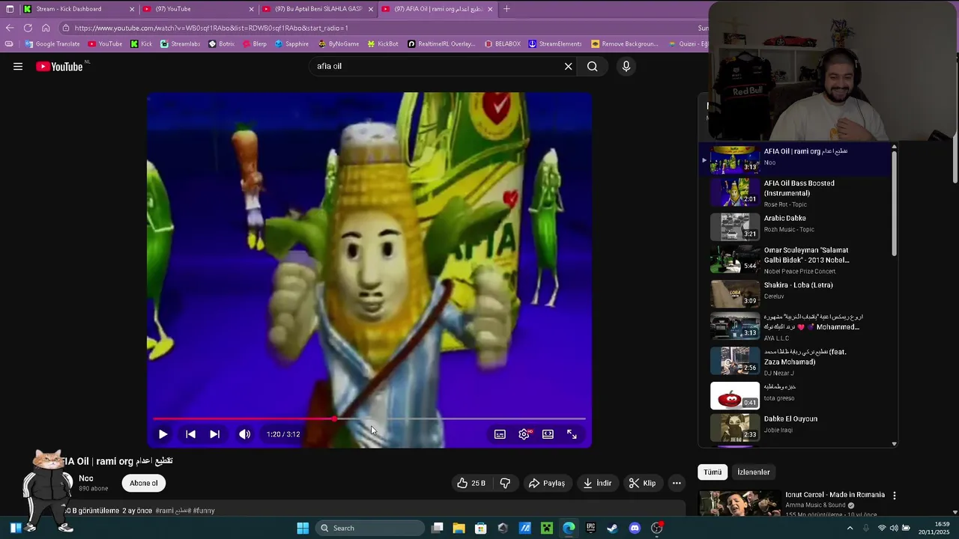Screen dimensions: 959x539
Task: Clear the search box with the X icon
Action: point(568,67)
